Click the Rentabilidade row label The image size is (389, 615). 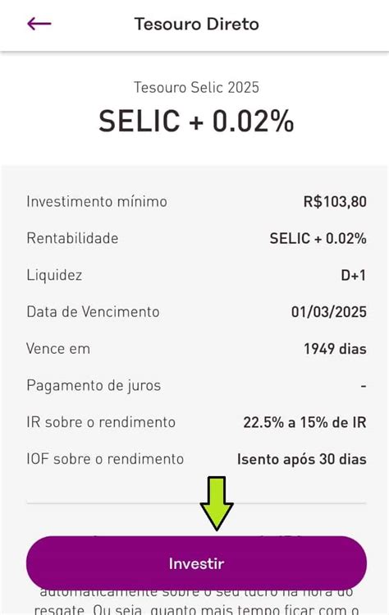(x=72, y=238)
